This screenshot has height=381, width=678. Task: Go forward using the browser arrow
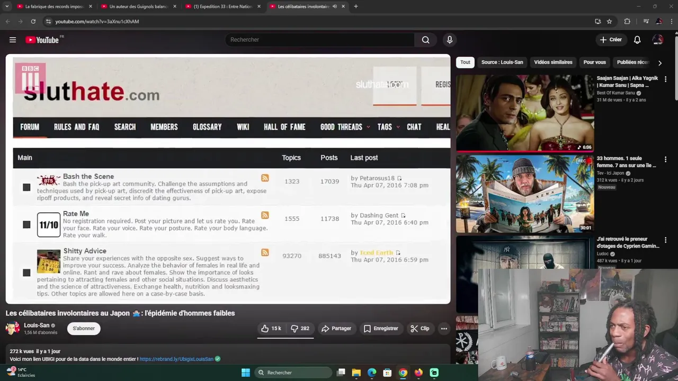click(x=20, y=21)
